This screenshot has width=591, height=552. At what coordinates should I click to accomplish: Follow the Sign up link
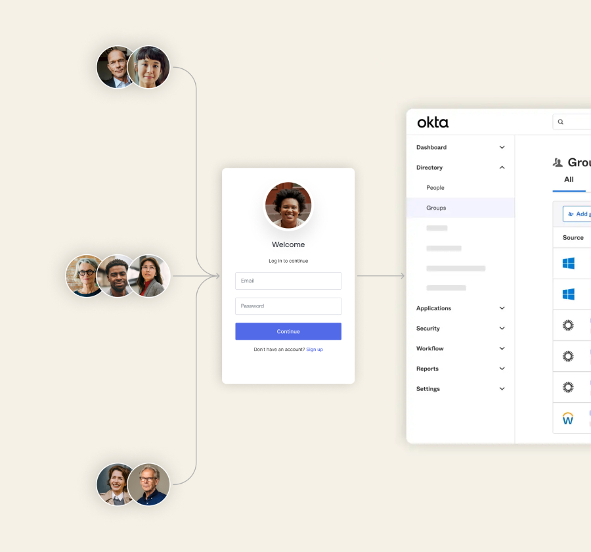click(x=315, y=350)
